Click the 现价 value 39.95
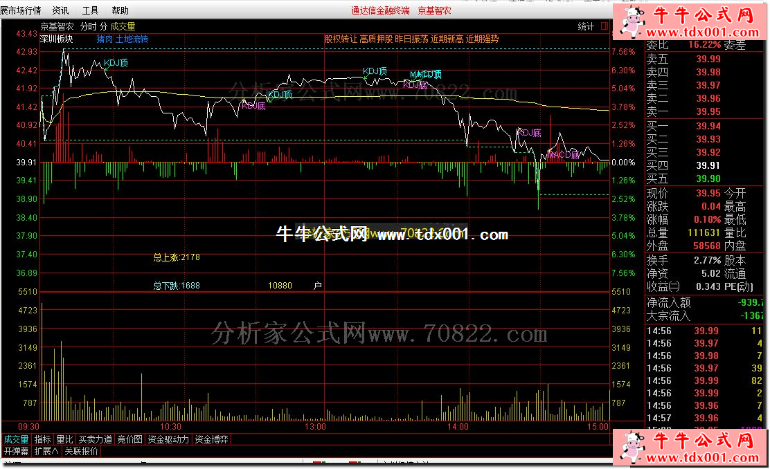 tap(708, 193)
